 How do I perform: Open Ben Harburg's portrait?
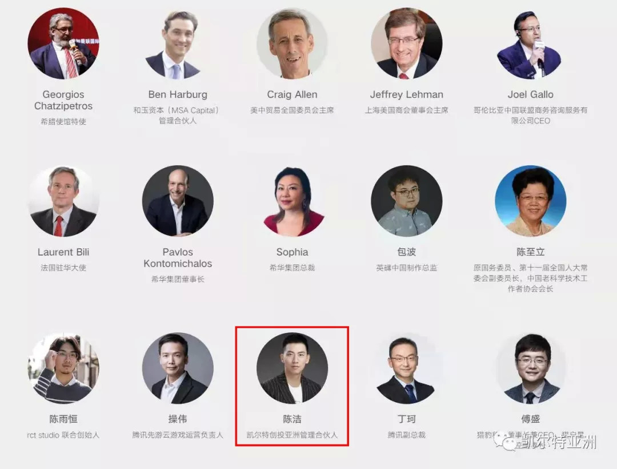coord(178,43)
